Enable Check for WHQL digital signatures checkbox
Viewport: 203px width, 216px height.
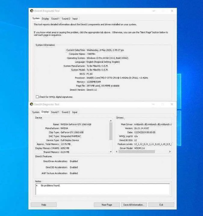click(37, 97)
